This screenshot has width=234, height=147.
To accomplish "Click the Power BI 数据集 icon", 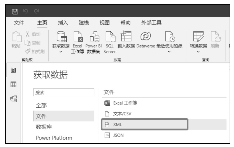I will pyautogui.click(x=95, y=37).
